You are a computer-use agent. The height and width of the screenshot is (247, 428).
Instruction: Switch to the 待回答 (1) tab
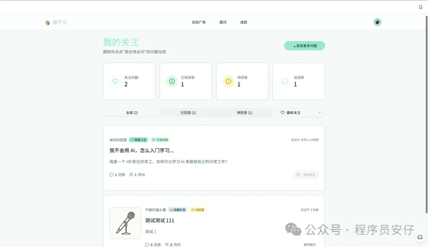pyautogui.click(x=245, y=113)
